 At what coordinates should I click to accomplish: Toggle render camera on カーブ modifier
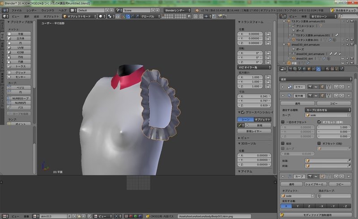click(310, 176)
